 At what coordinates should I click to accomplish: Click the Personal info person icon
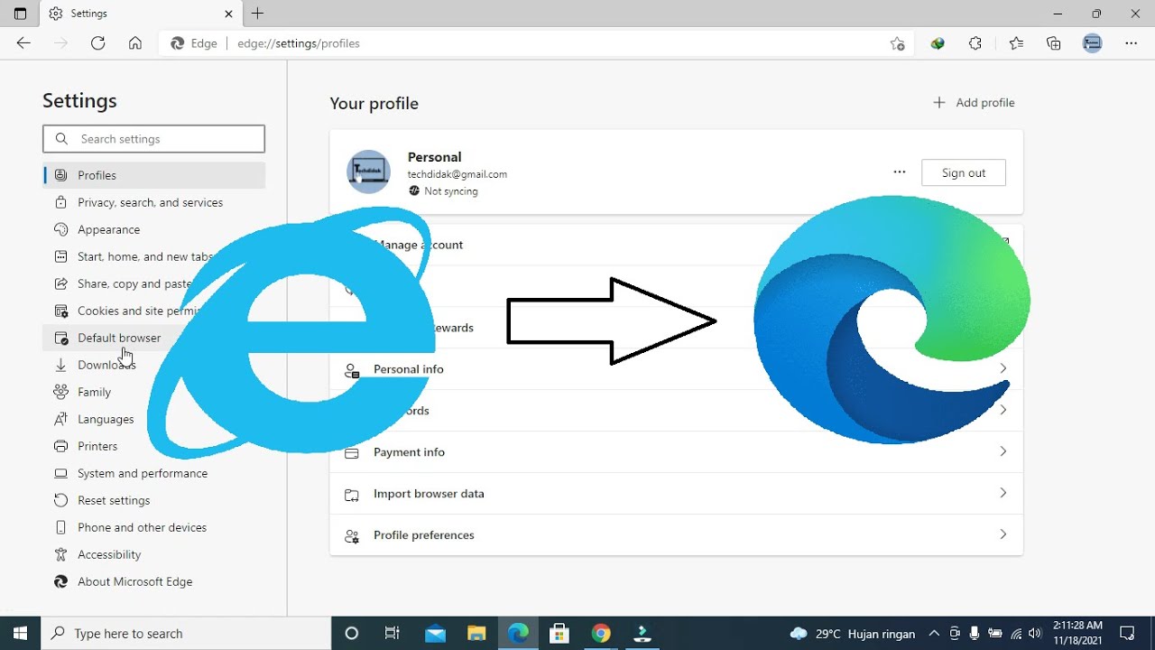352,370
